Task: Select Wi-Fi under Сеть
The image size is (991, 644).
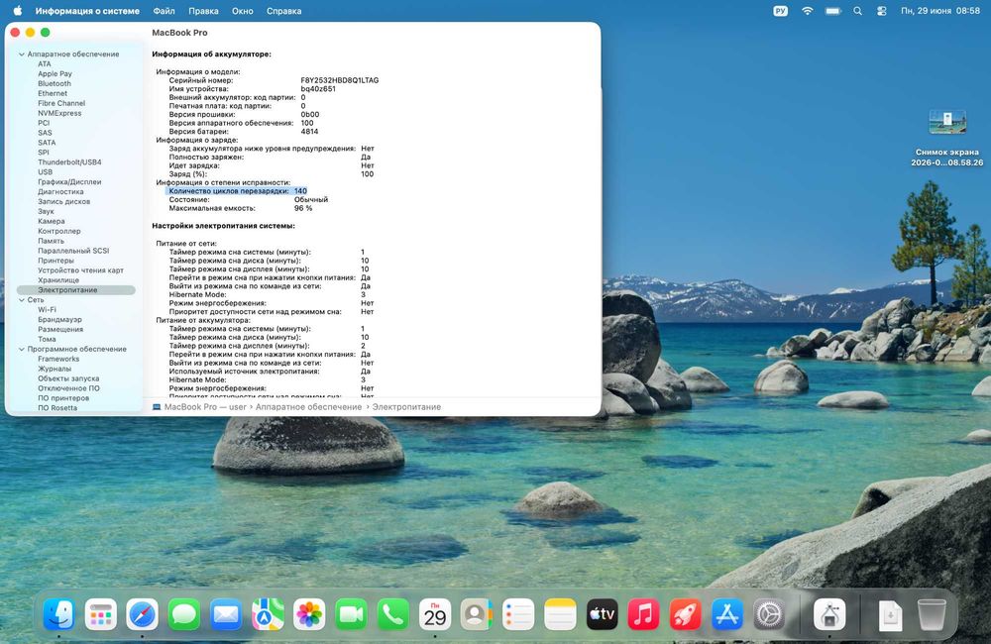Action: click(x=47, y=310)
